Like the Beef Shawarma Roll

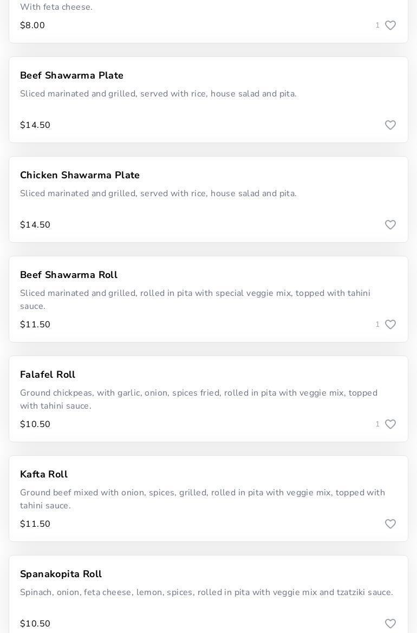(390, 325)
